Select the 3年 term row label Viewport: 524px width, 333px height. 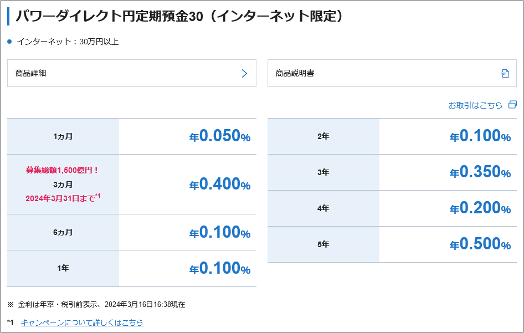pos(323,172)
